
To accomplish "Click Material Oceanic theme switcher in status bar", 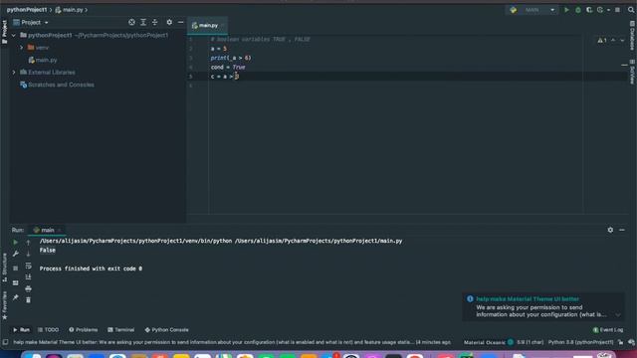I will pos(489,342).
